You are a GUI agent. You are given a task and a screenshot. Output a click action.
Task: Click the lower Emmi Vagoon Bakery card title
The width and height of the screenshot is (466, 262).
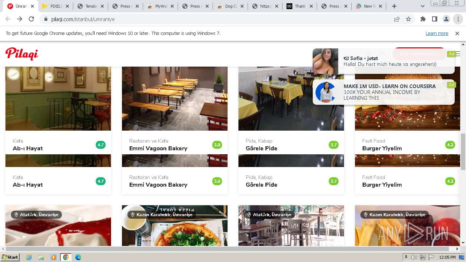(x=158, y=185)
